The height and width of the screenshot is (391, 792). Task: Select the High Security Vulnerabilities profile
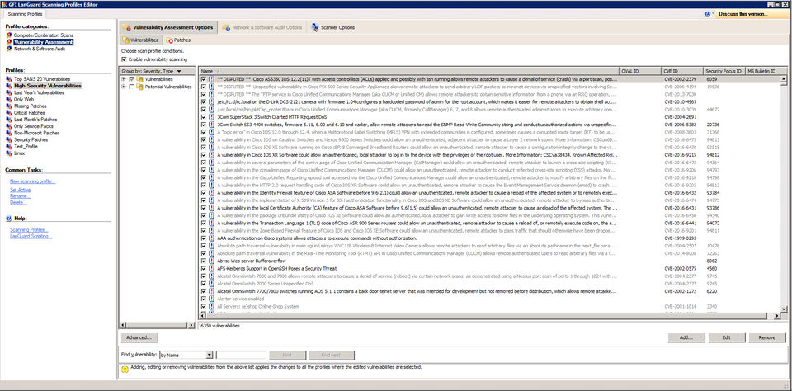point(48,86)
